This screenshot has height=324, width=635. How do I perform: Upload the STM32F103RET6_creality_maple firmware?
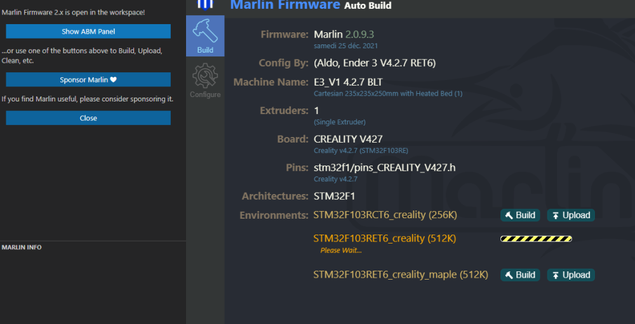click(x=571, y=275)
